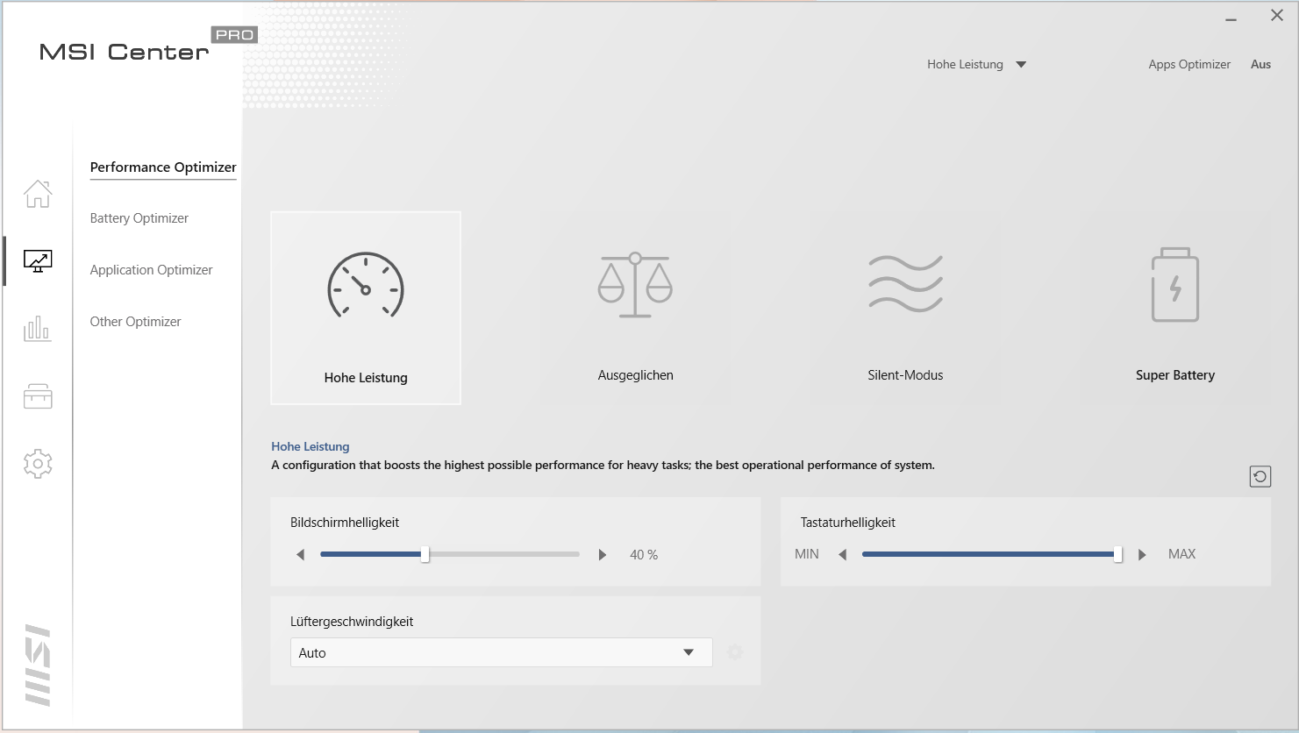Select the Hohe Leistung speedometer profile
The height and width of the screenshot is (733, 1299).
[x=366, y=308]
